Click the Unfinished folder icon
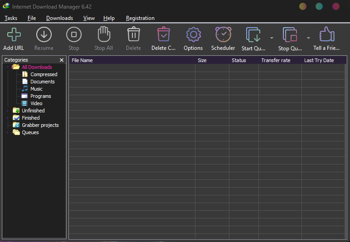This screenshot has height=242, width=350. pos(16,111)
